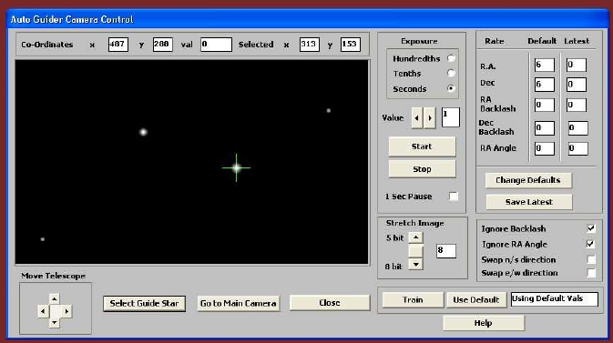This screenshot has width=613, height=343.
Task: Open Help
Action: [x=484, y=323]
